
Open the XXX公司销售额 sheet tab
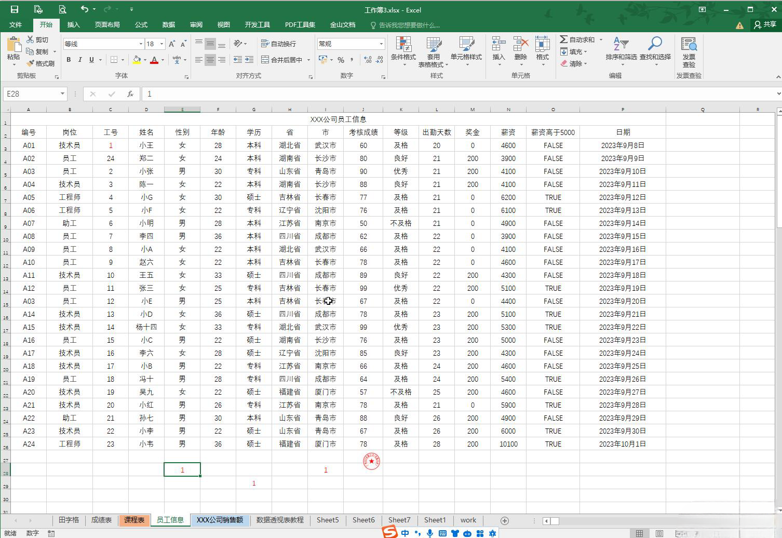click(220, 520)
